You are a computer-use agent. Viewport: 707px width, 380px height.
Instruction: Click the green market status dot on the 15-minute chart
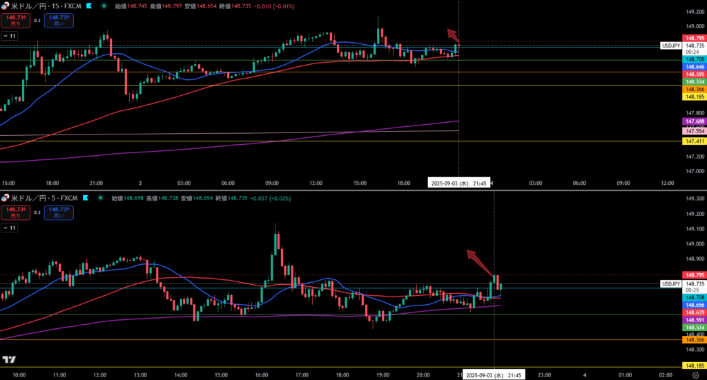104,6
